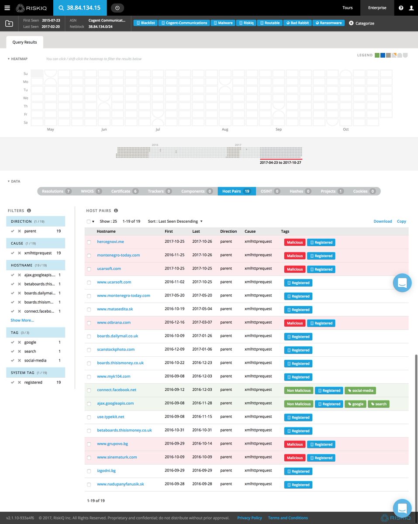Screen dimensions: 418x524
Task: Exclude the xmlhttprequest cause filter
Action: [19, 253]
